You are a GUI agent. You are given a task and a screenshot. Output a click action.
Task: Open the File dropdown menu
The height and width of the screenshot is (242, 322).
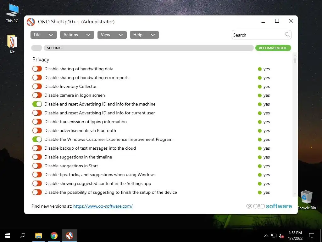coord(43,35)
